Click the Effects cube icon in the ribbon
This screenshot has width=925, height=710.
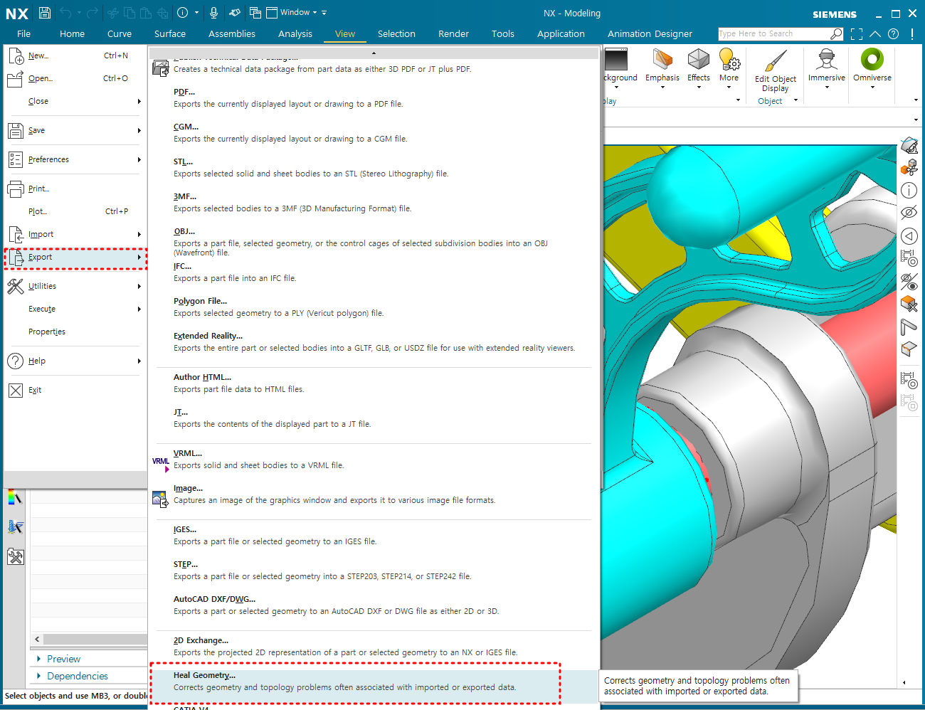coord(699,59)
